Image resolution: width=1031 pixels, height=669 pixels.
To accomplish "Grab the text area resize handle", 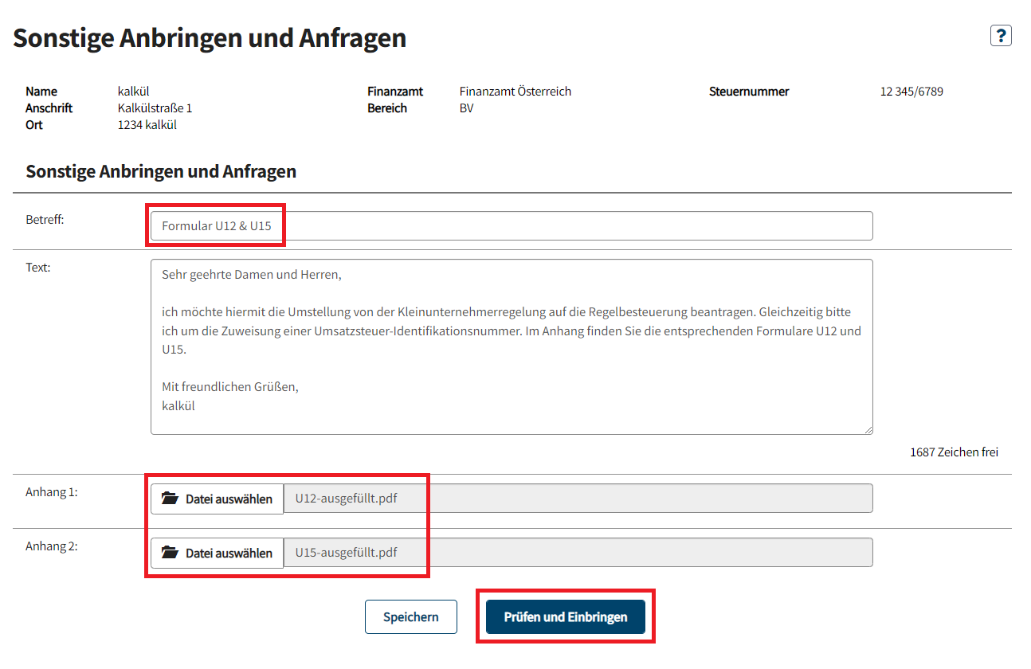I will tap(868, 429).
